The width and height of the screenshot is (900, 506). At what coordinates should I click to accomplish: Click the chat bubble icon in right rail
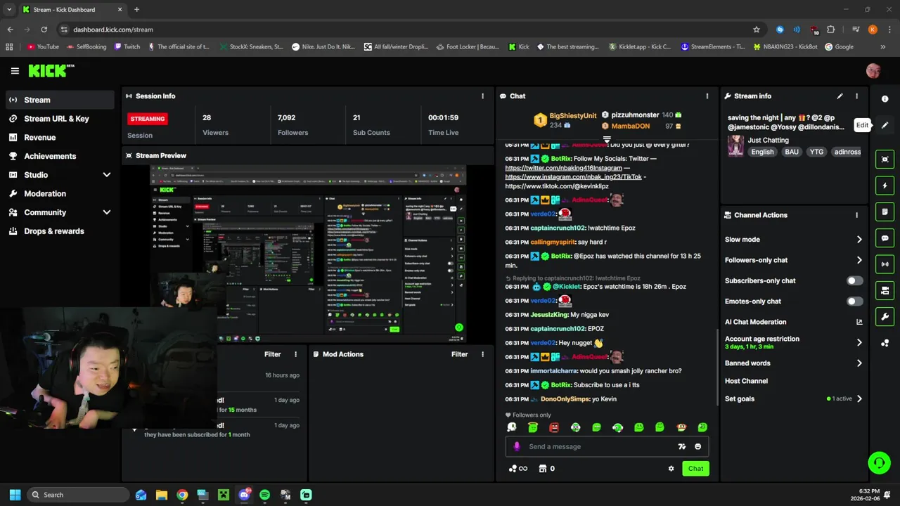coord(885,238)
